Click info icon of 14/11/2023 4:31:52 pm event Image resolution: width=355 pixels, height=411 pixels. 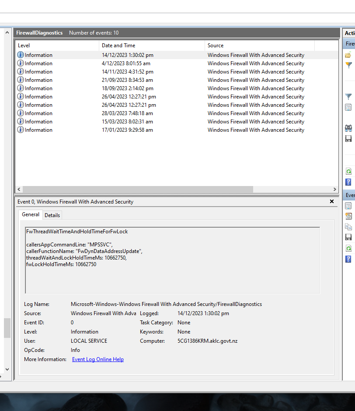[x=21, y=71]
